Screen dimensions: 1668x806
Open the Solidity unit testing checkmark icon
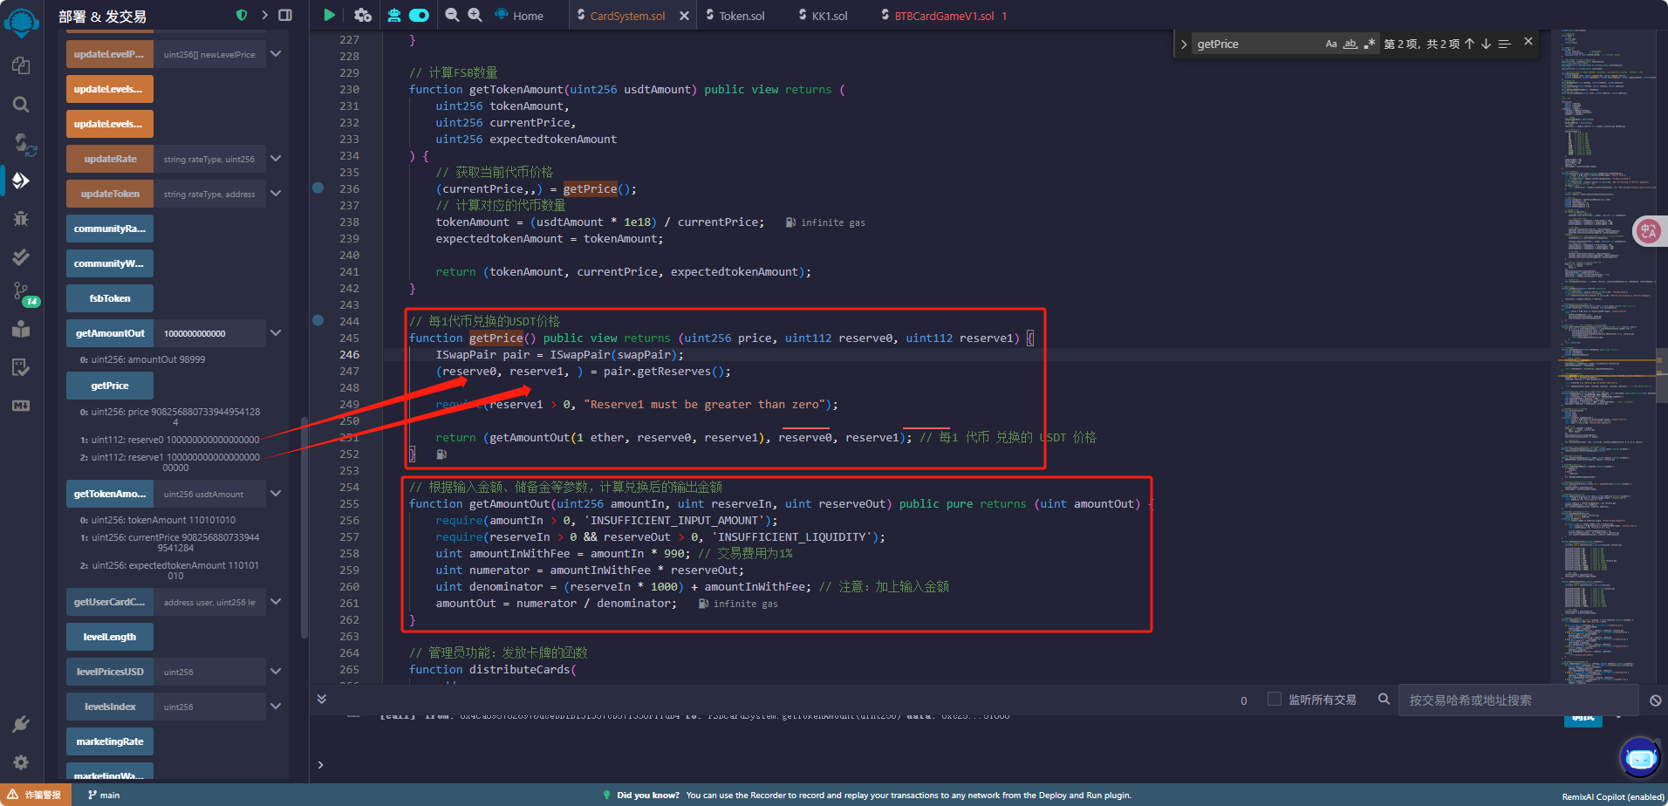21,256
